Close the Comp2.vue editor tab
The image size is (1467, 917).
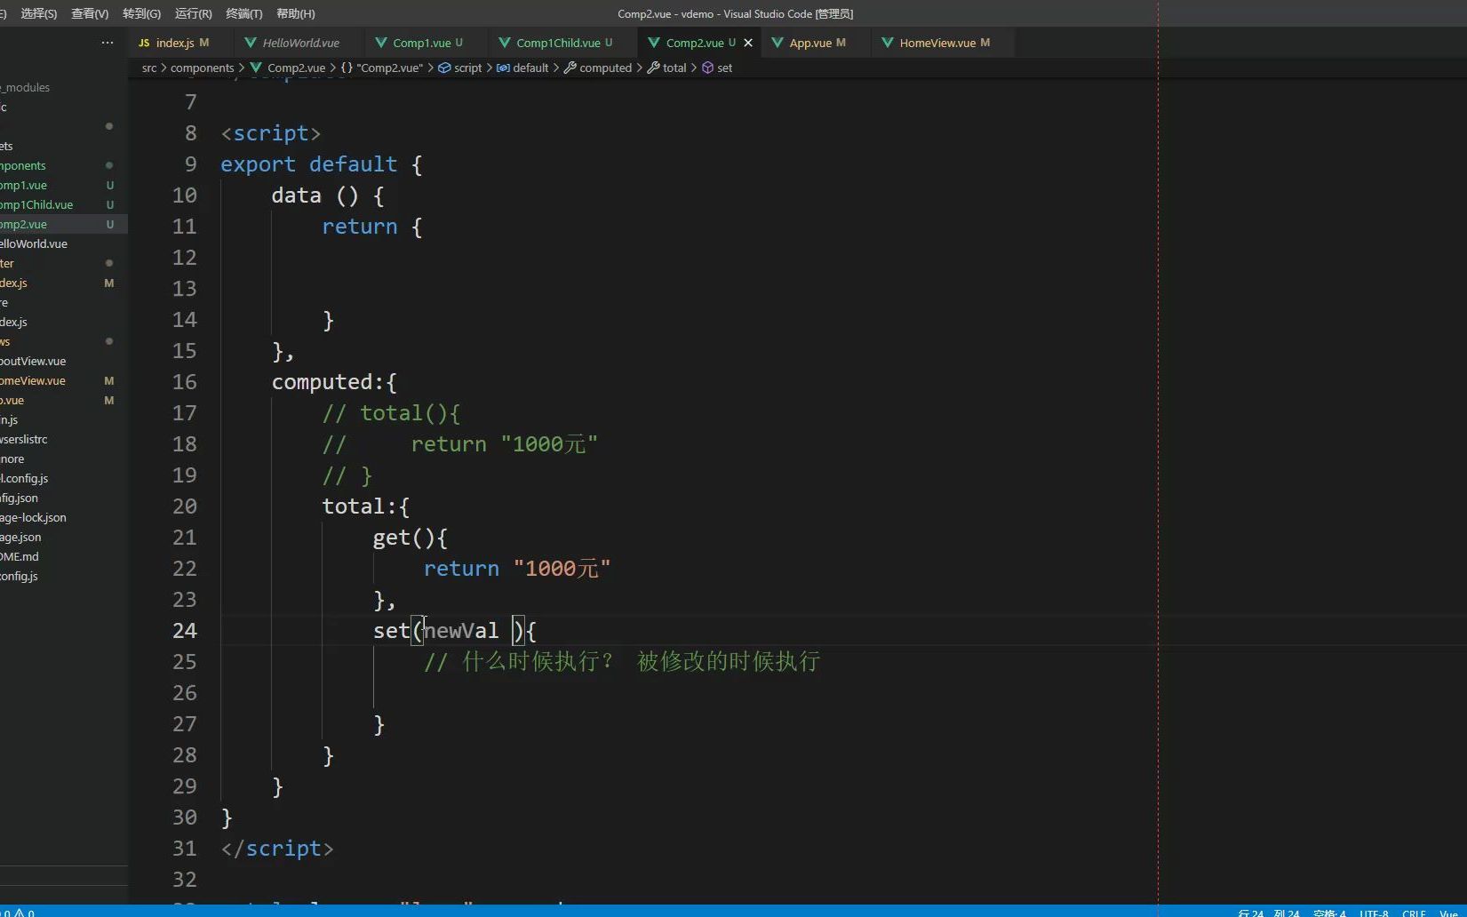748,43
